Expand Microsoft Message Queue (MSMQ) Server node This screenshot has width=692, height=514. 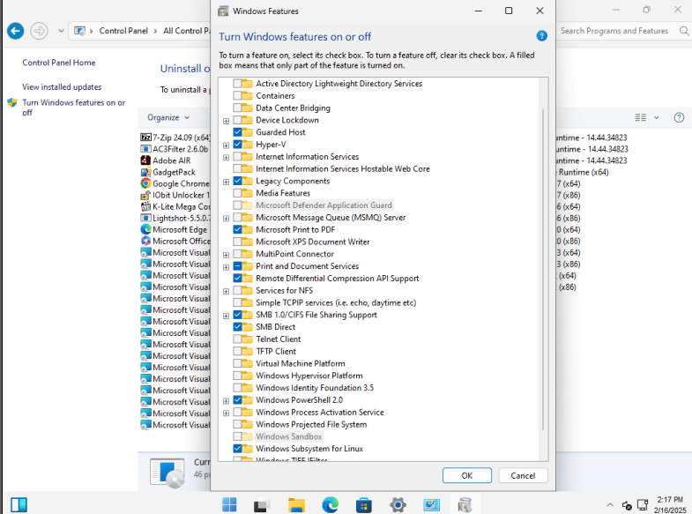[226, 218]
